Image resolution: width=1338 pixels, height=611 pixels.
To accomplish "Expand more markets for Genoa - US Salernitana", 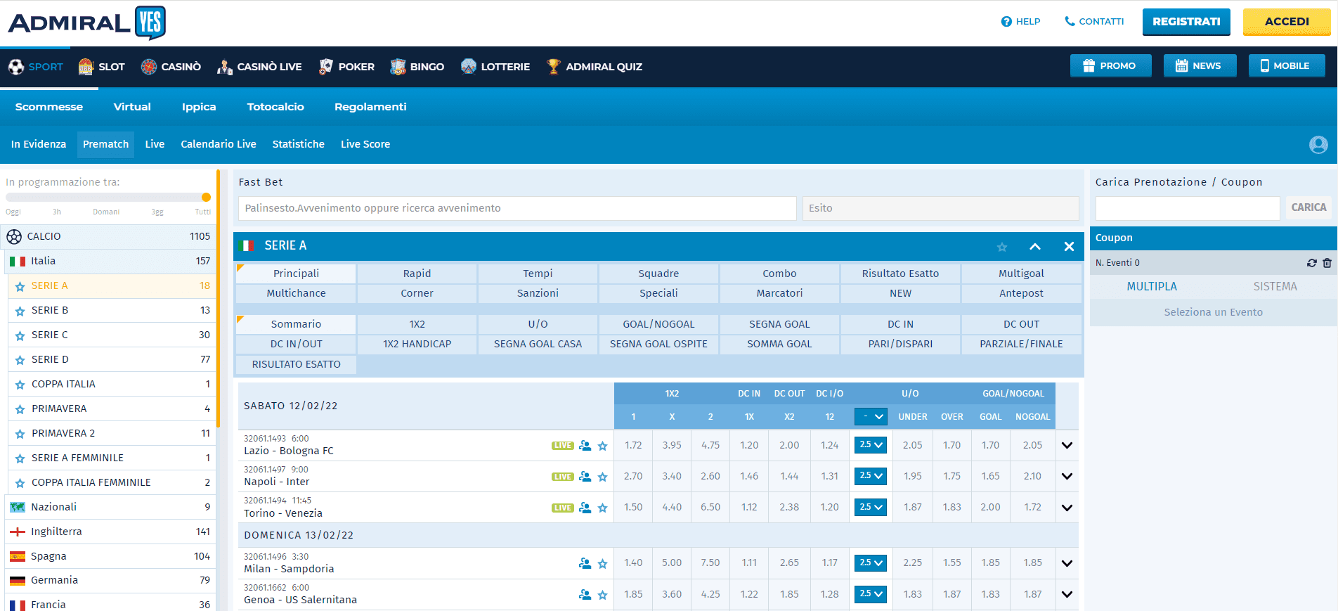I will click(1067, 594).
